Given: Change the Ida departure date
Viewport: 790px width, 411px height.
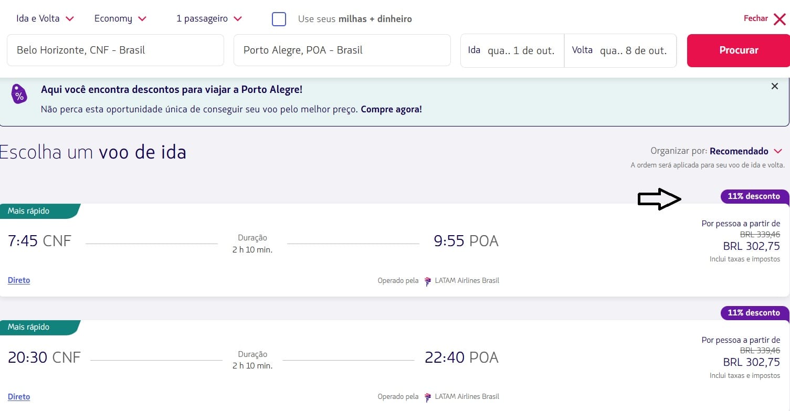Looking at the screenshot, I should pos(512,51).
